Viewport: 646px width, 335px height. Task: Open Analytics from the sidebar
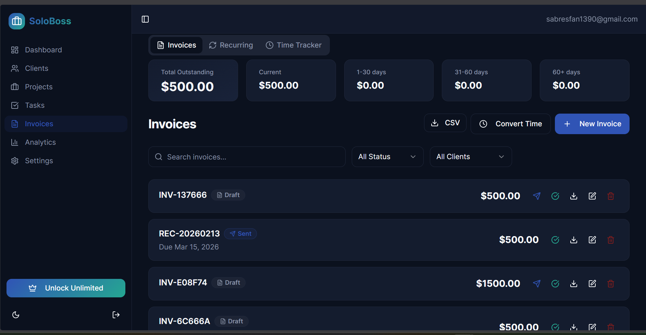click(40, 142)
